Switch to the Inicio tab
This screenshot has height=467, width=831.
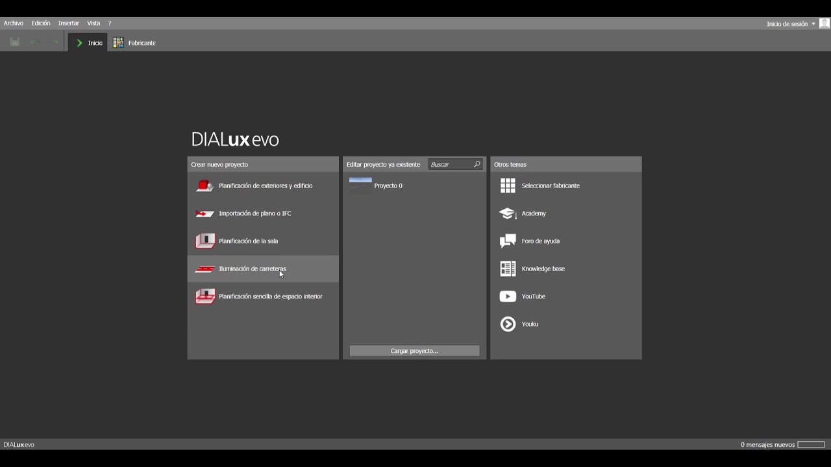(88, 43)
